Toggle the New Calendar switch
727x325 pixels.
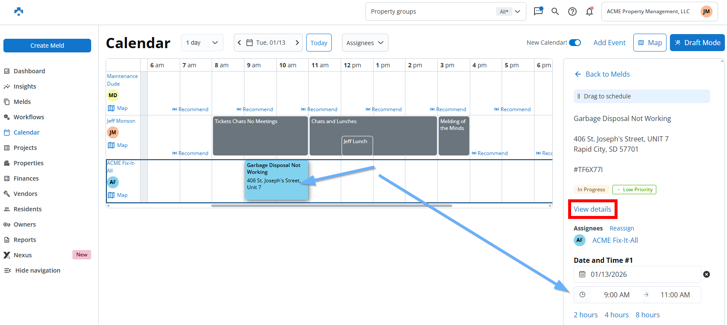(575, 43)
